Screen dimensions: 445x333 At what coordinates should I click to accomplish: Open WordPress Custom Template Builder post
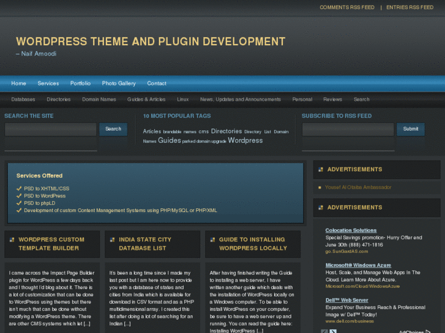coord(51,244)
